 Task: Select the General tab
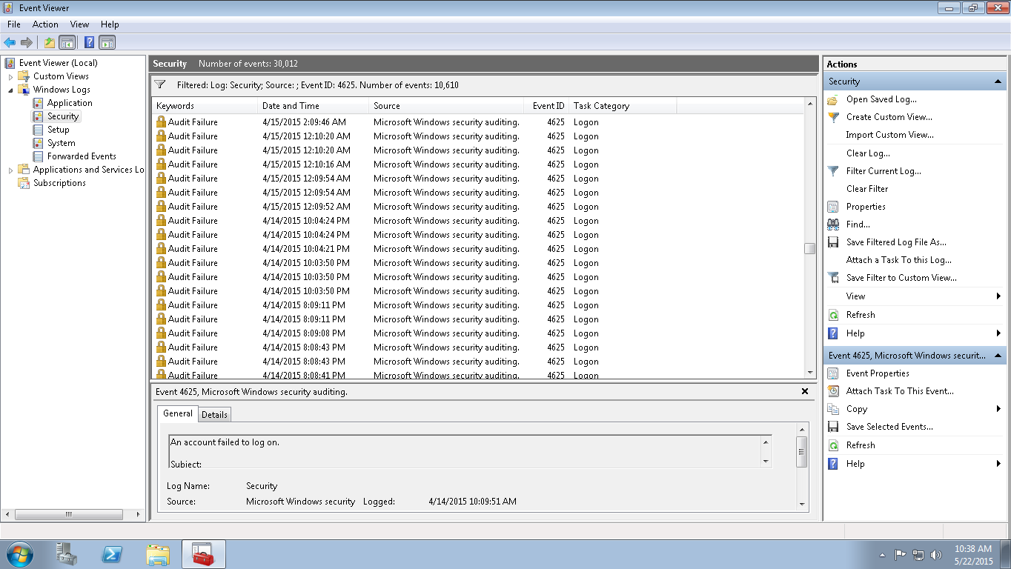click(178, 413)
